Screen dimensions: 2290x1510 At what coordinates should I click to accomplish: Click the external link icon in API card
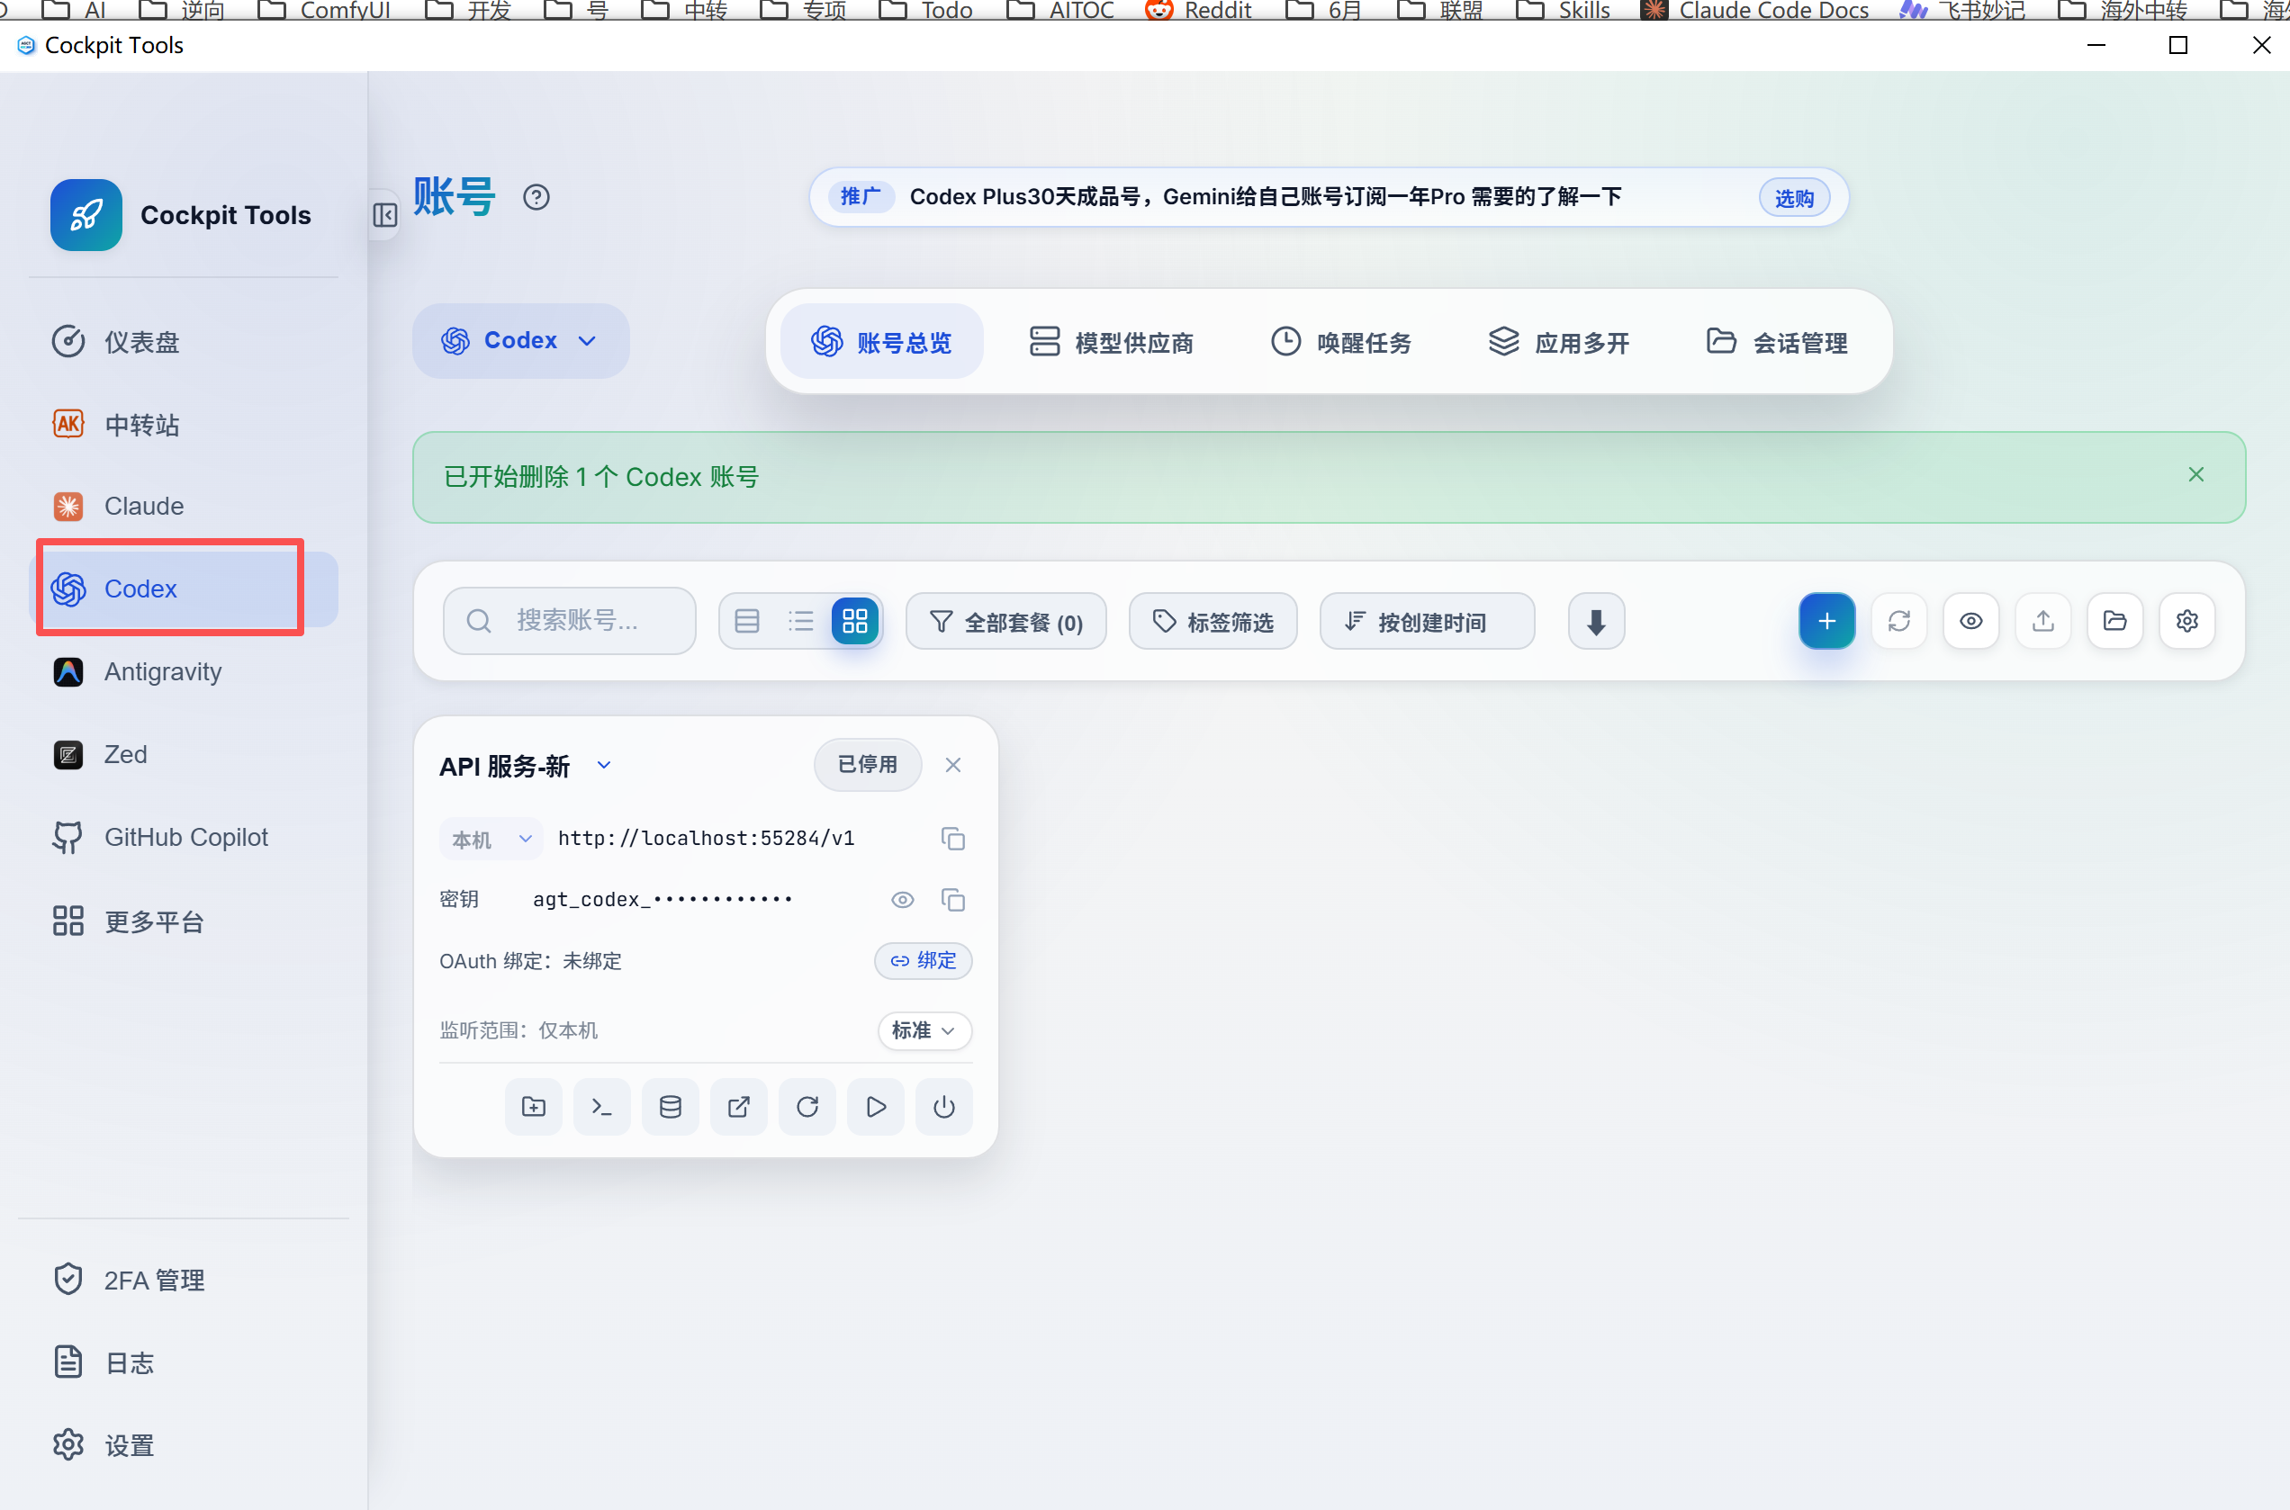pyautogui.click(x=739, y=1107)
